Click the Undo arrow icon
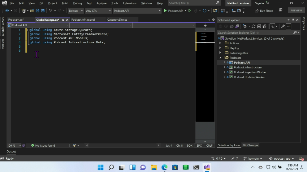 point(50,11)
